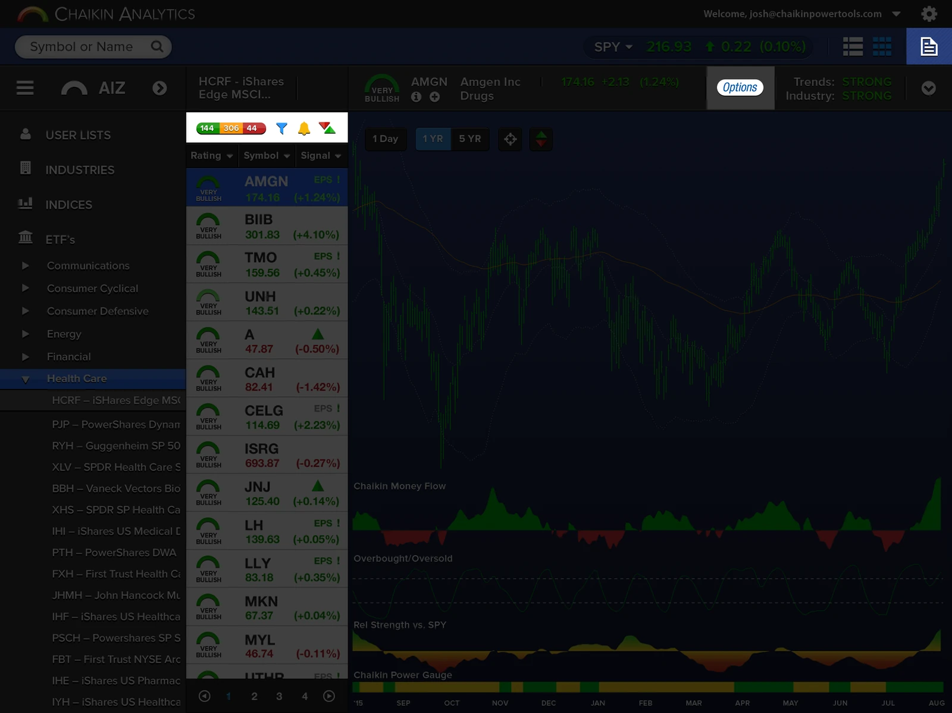952x713 pixels.
Task: Click the Chaikin Power Gauge color bar
Action: [648, 687]
